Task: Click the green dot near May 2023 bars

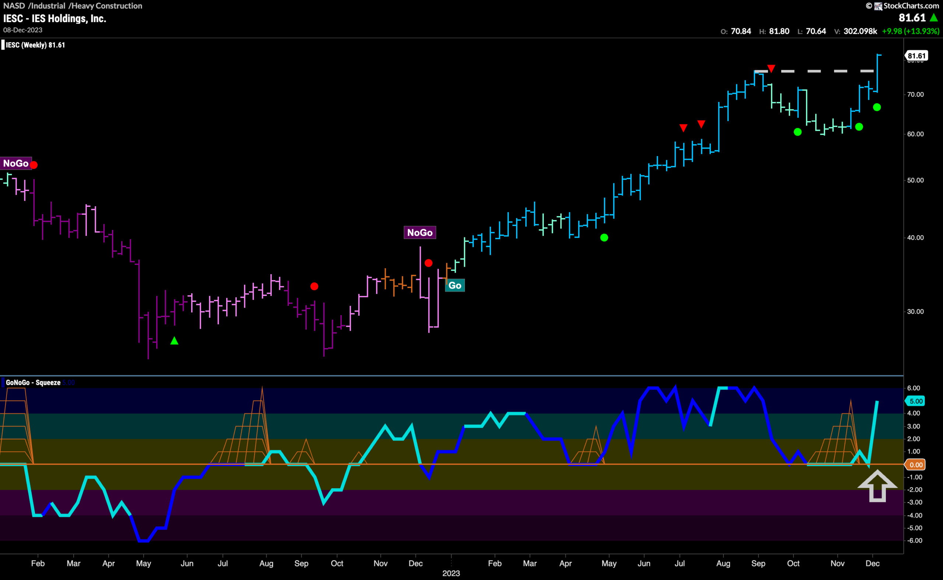Action: point(604,238)
